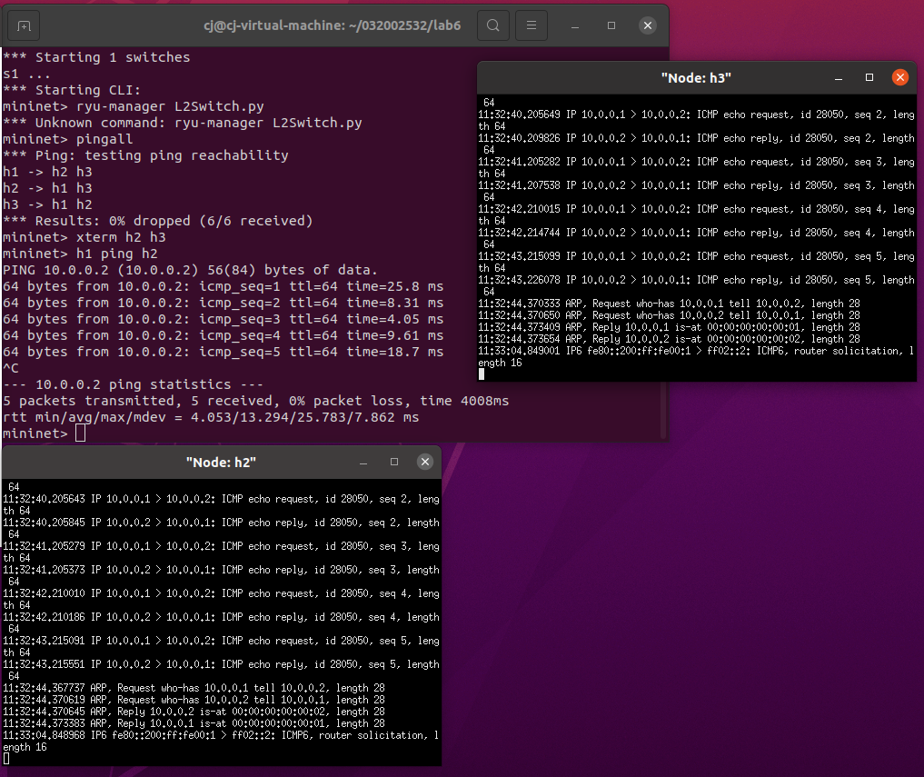Open a new tab in the main terminal
Viewport: 924px width, 777px height.
[x=24, y=26]
